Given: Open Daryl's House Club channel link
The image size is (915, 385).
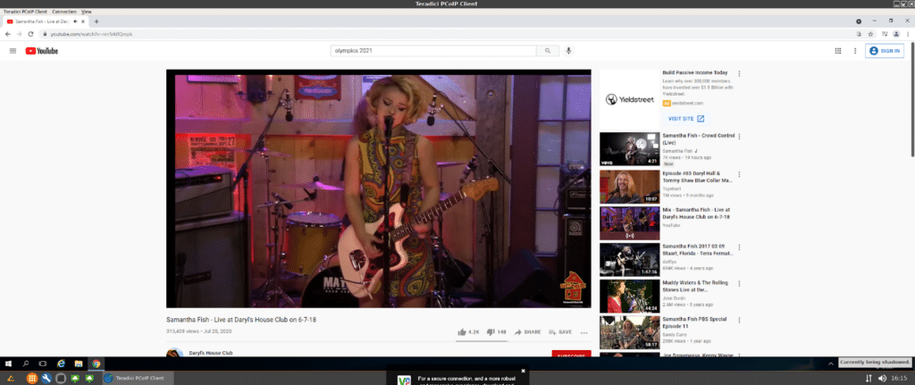Looking at the screenshot, I should pyautogui.click(x=211, y=353).
